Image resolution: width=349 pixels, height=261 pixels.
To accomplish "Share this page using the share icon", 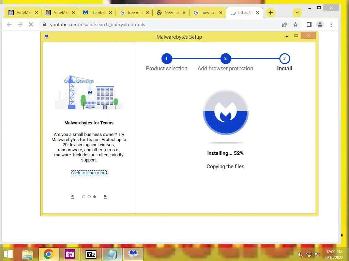I will (x=285, y=24).
